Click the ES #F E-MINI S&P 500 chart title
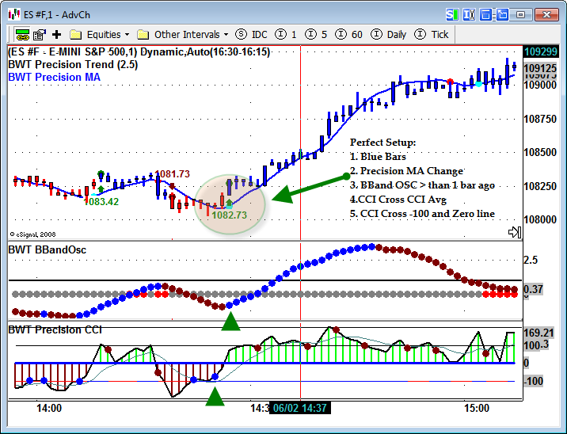The image size is (567, 434). [x=139, y=52]
